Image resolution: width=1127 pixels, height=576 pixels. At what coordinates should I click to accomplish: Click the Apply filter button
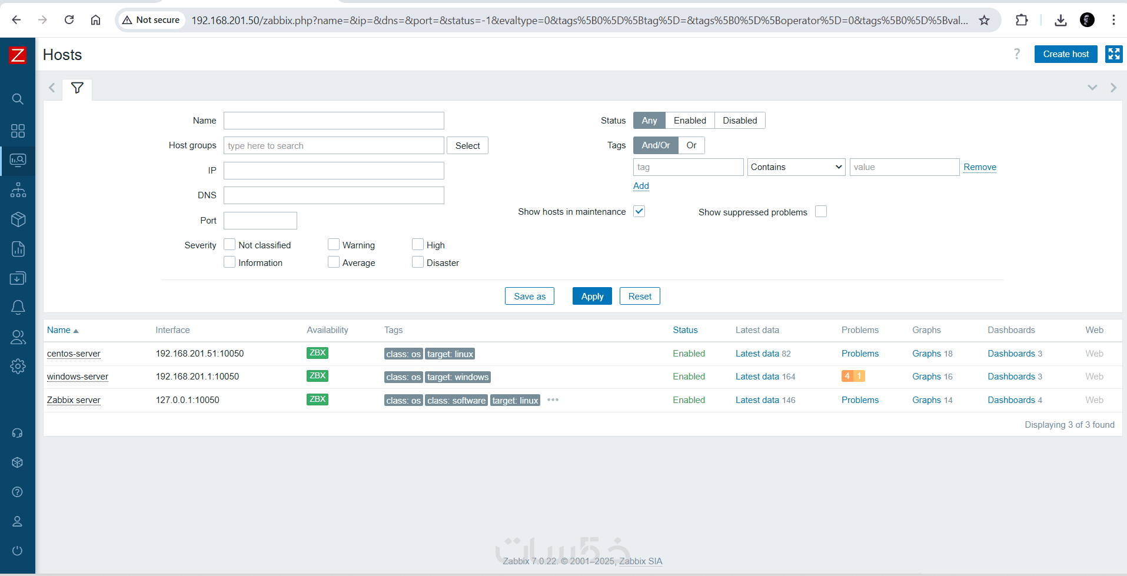click(592, 297)
